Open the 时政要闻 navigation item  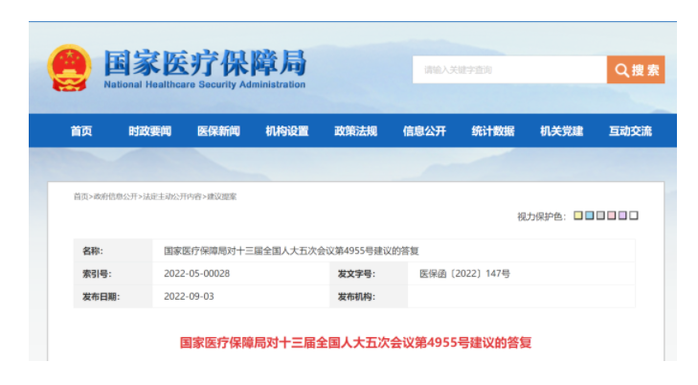(x=149, y=131)
